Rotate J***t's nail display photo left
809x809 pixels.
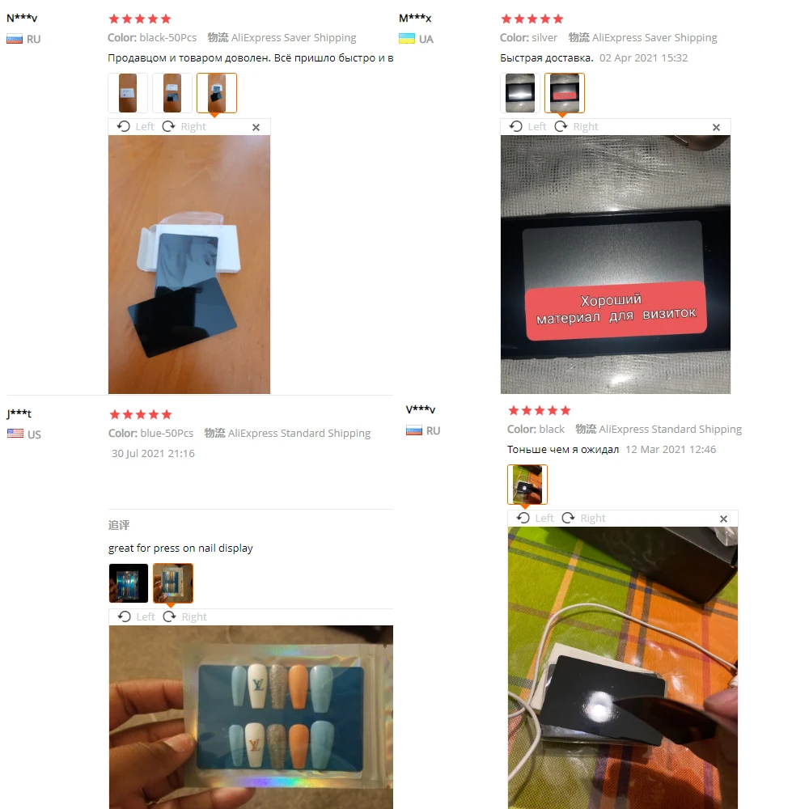(136, 616)
